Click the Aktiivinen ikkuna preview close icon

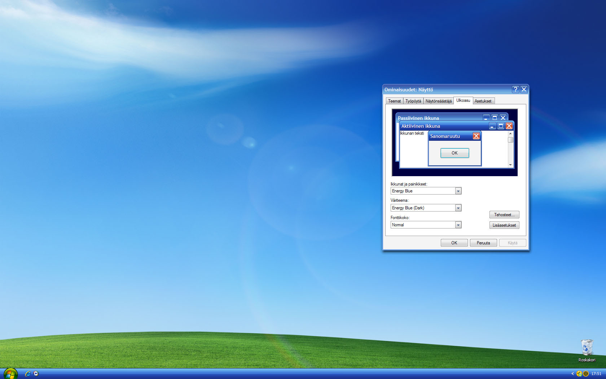point(509,126)
